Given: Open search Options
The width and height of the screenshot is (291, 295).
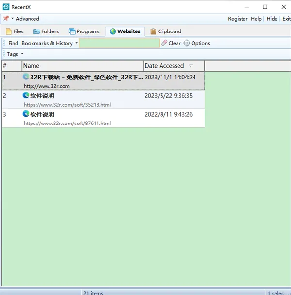Looking at the screenshot, I should tap(196, 43).
